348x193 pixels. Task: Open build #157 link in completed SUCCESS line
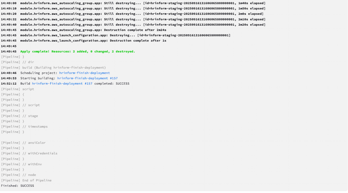click(x=62, y=84)
